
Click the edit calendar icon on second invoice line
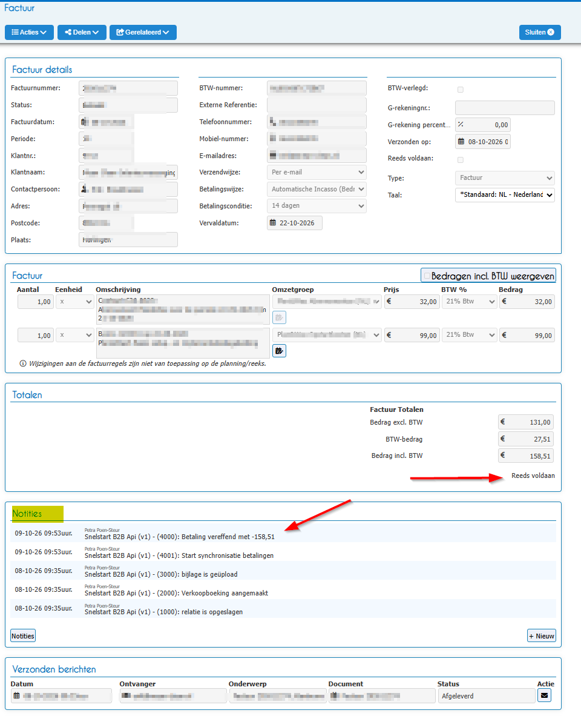[x=279, y=351]
